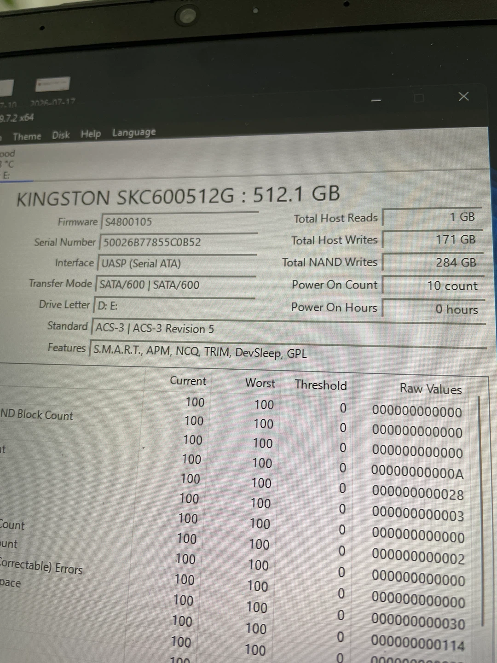Click the Worst column header
The width and height of the screenshot is (497, 663).
(260, 383)
